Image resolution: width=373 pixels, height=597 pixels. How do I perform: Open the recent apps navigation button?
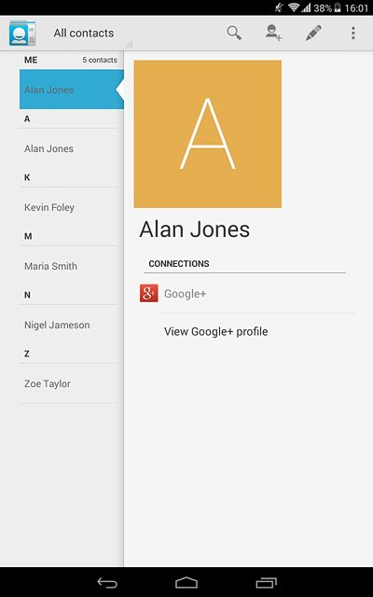click(267, 582)
